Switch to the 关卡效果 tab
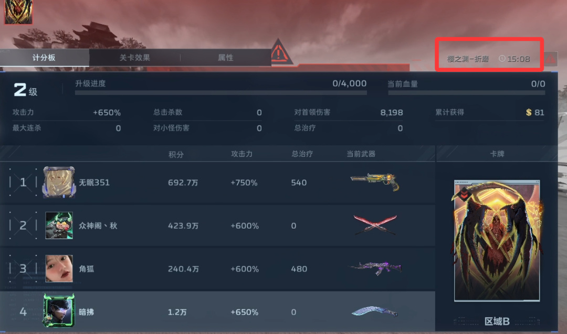The height and width of the screenshot is (334, 567). coord(134,57)
